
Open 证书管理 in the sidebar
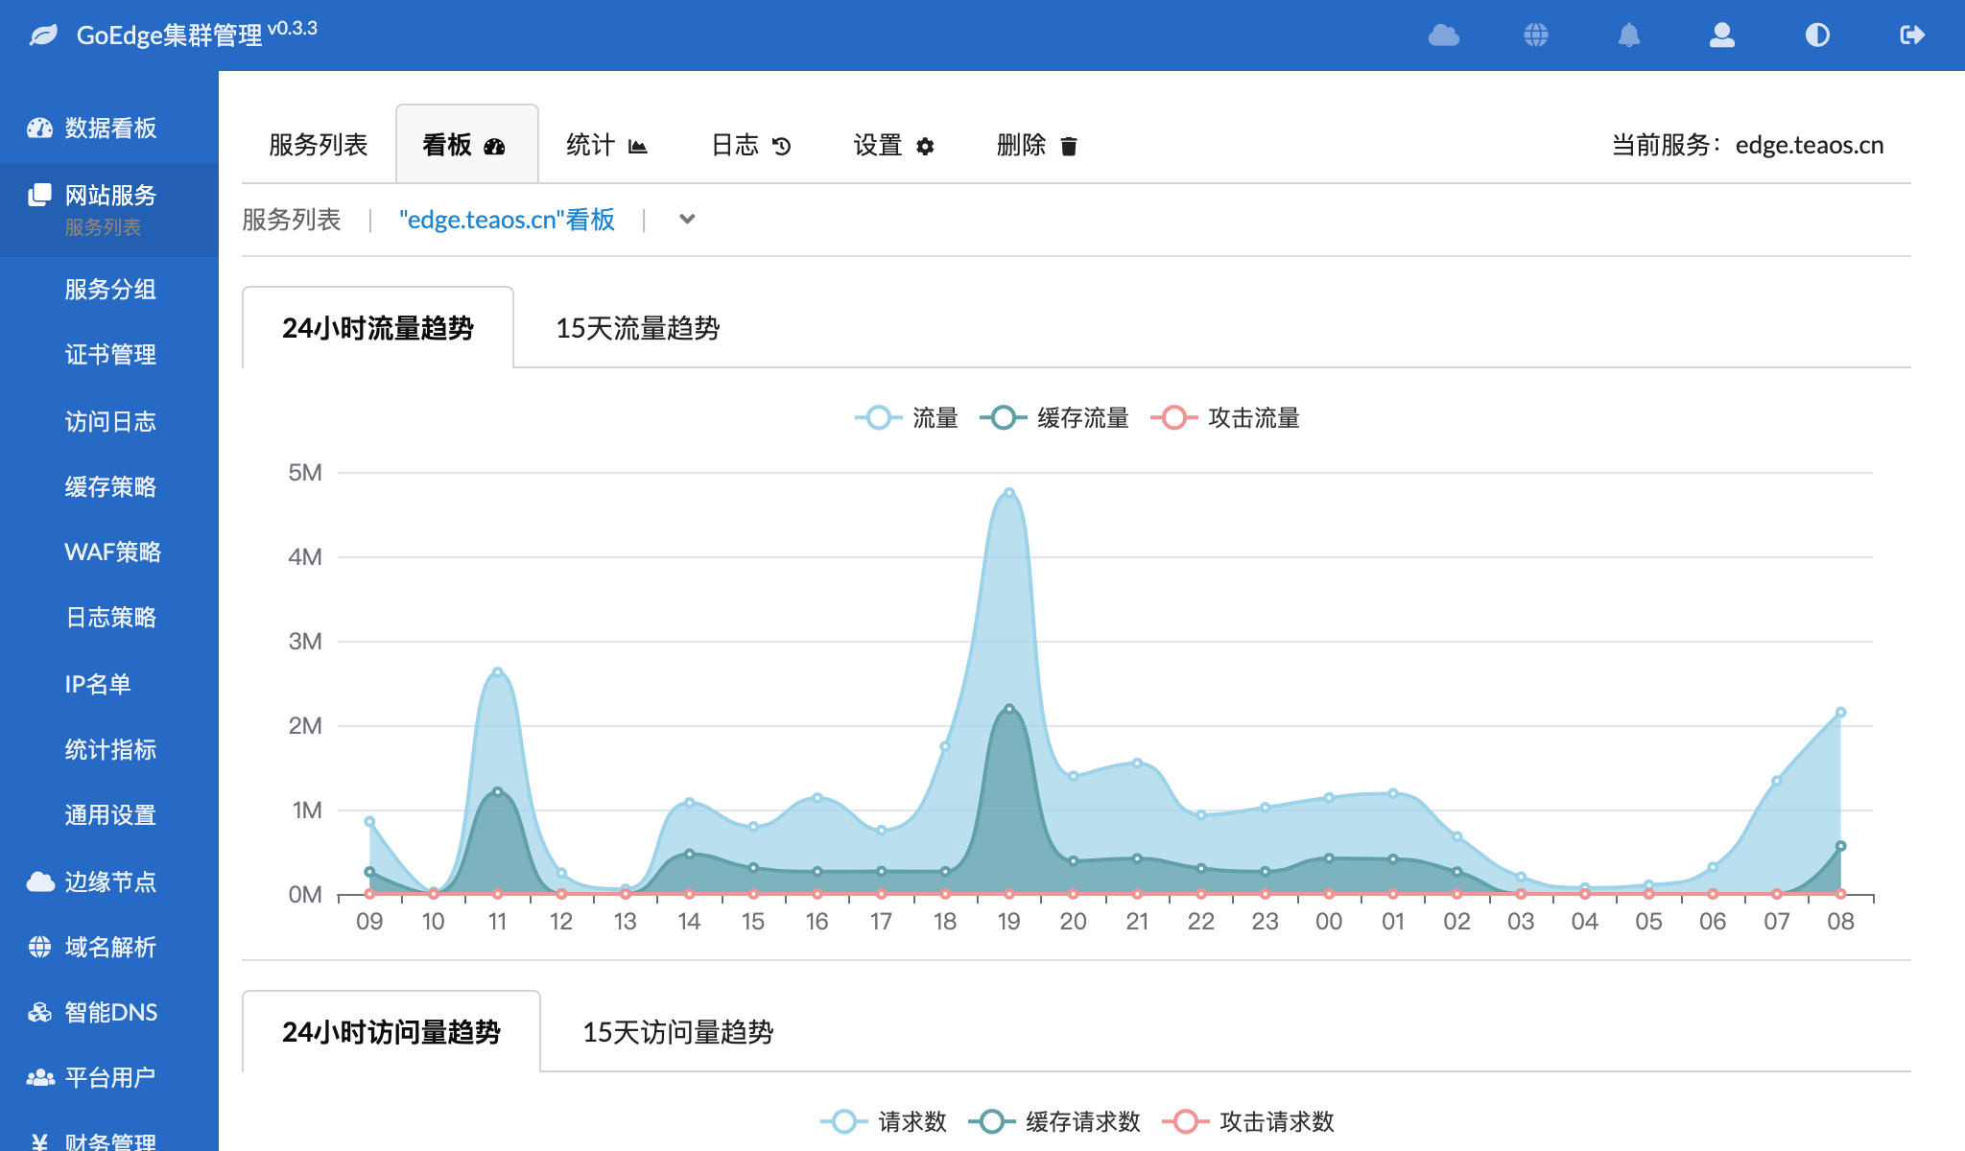coord(109,354)
